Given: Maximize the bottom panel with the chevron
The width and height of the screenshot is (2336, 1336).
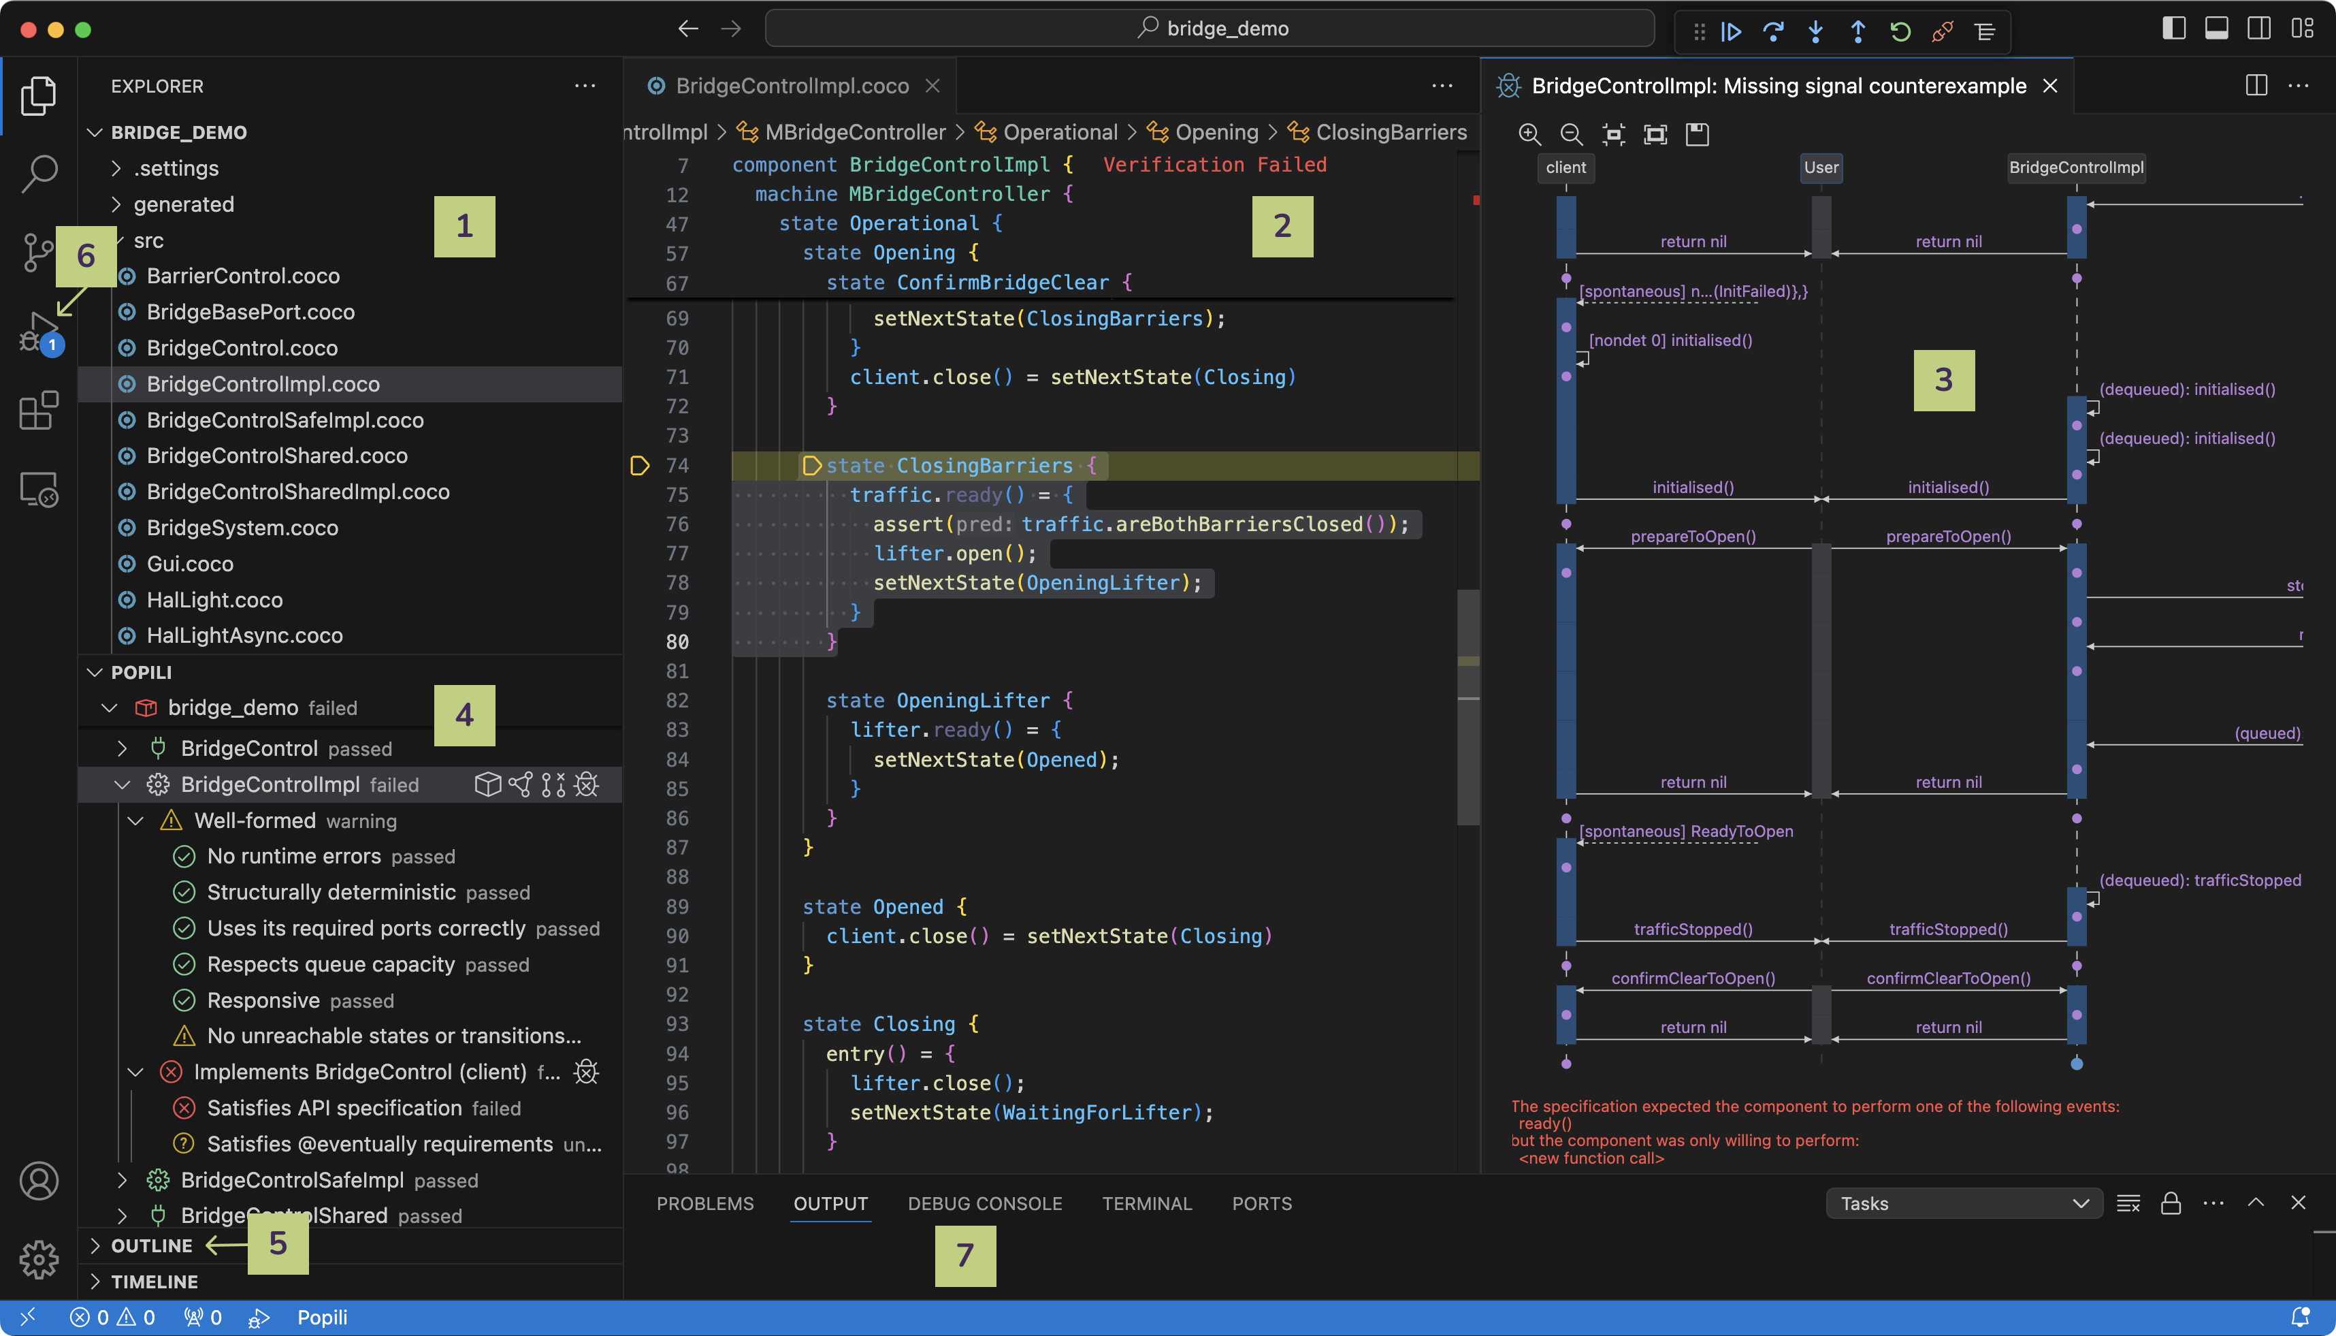Looking at the screenshot, I should click(2256, 1203).
